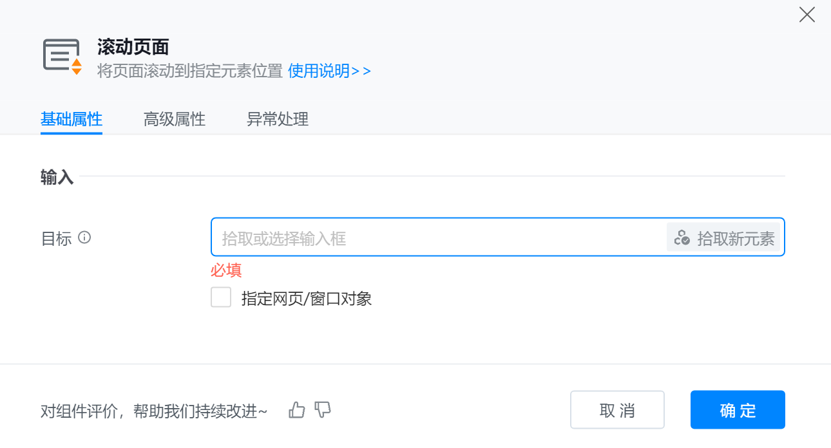Confirm with the 确定 button
831x448 pixels.
(x=738, y=410)
